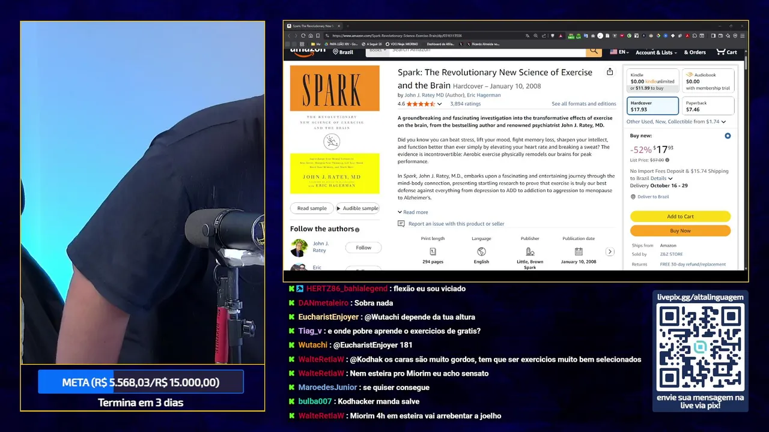Select the Hardcover format option

[652, 106]
